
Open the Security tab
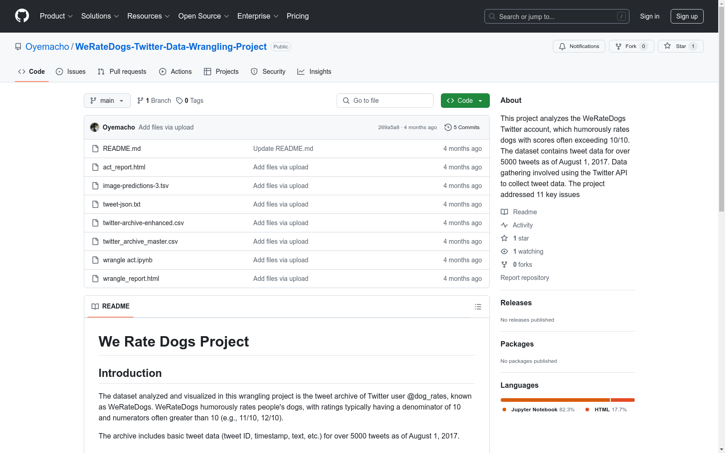(x=268, y=72)
